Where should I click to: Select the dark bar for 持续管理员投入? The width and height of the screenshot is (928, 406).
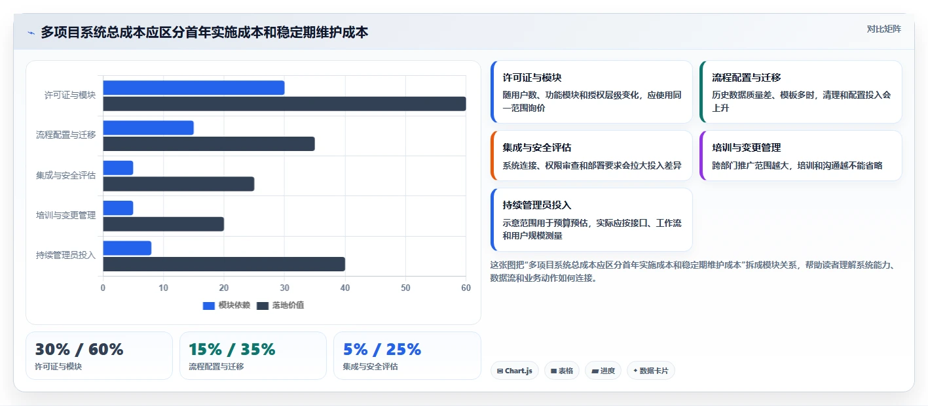pos(224,264)
